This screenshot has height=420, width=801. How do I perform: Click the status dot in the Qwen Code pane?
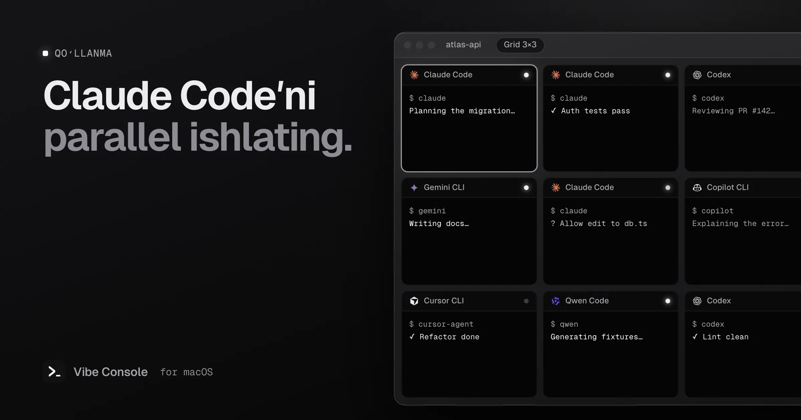click(x=668, y=301)
